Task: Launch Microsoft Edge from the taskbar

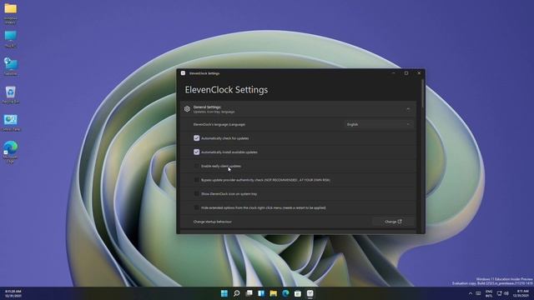Action: (285, 293)
